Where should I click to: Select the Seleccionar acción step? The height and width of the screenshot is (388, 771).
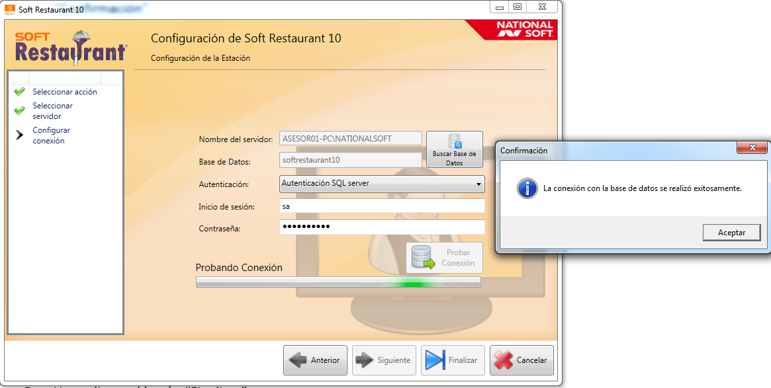click(65, 91)
